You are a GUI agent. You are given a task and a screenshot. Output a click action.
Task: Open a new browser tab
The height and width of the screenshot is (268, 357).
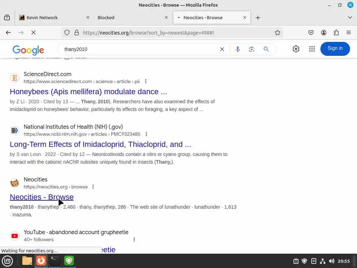click(x=258, y=17)
